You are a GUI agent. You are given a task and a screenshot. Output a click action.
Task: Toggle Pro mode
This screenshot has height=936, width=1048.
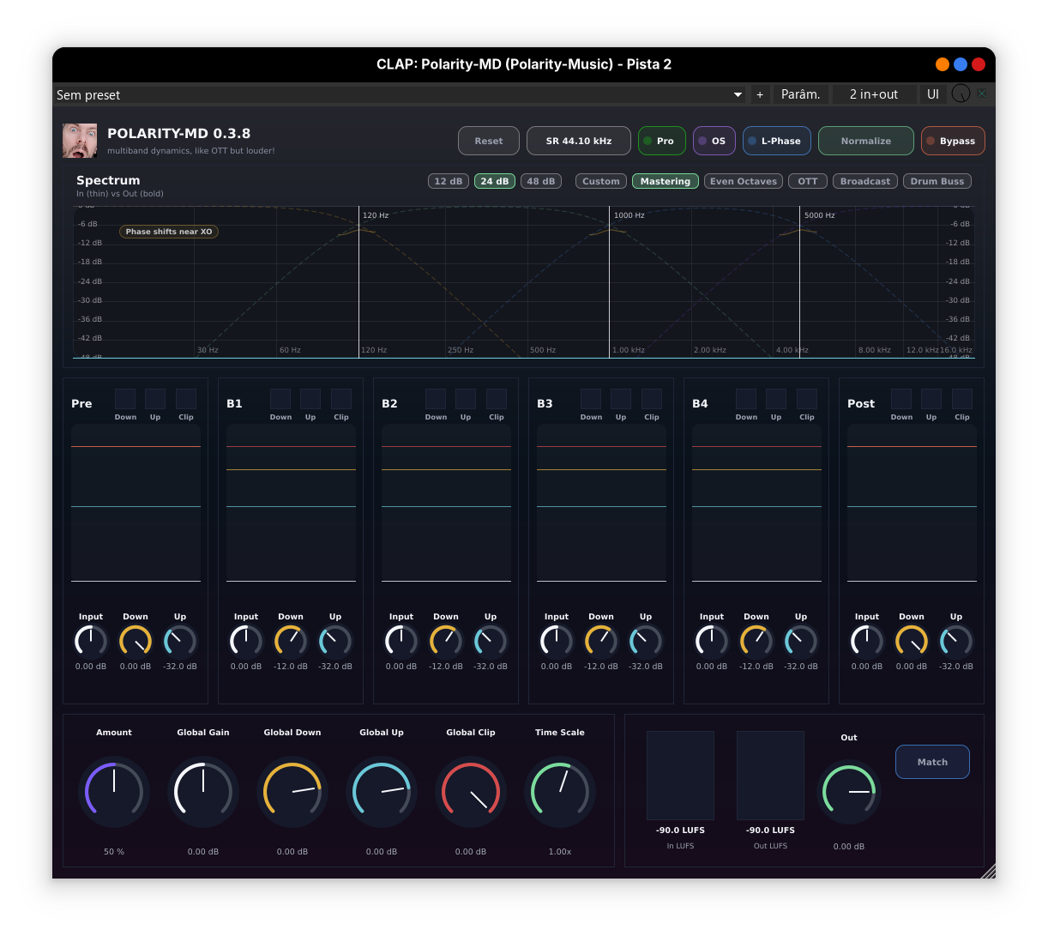[662, 141]
